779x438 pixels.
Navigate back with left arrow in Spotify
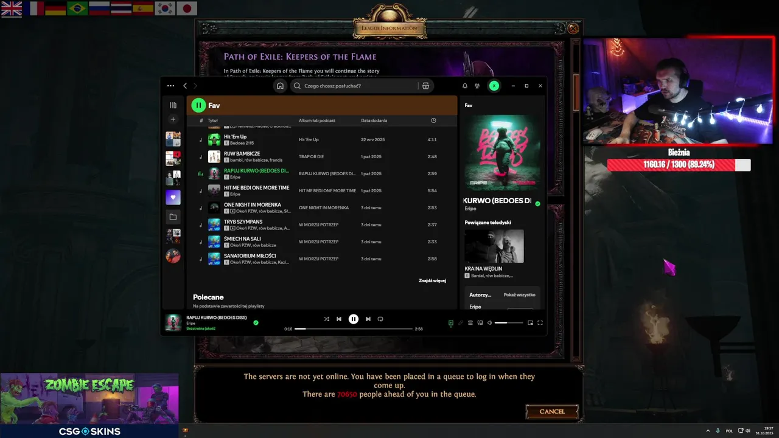185,86
